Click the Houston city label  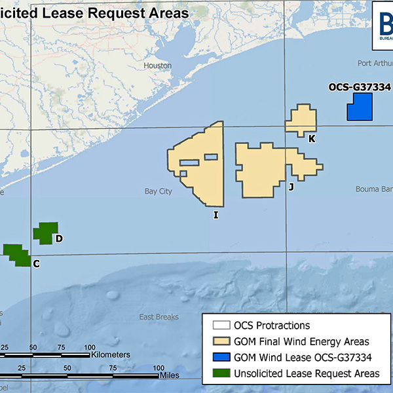coord(157,66)
